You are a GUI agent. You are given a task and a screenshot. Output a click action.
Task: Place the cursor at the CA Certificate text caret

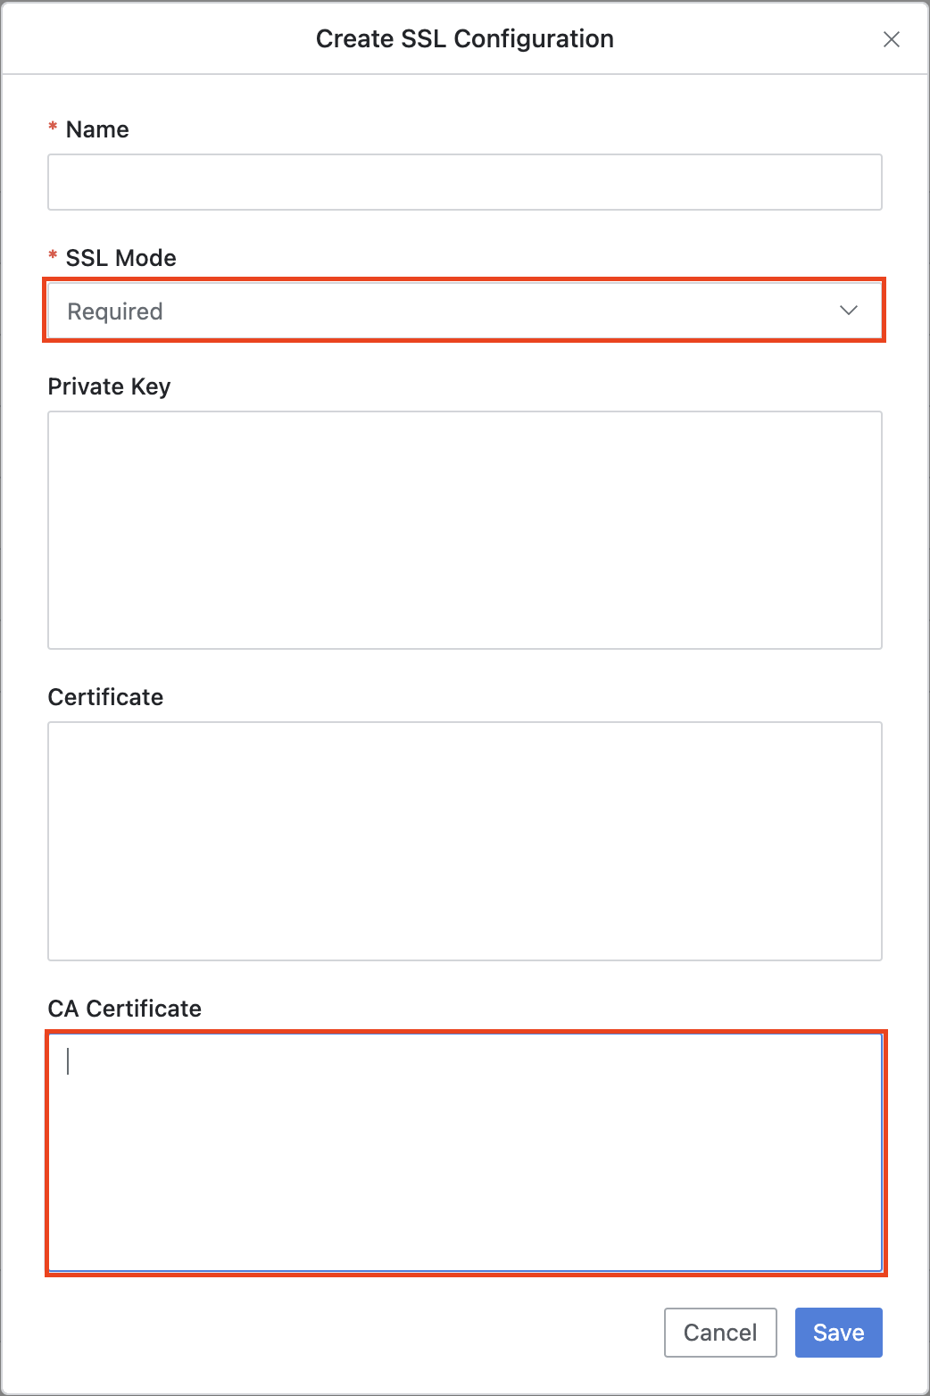tap(68, 1061)
